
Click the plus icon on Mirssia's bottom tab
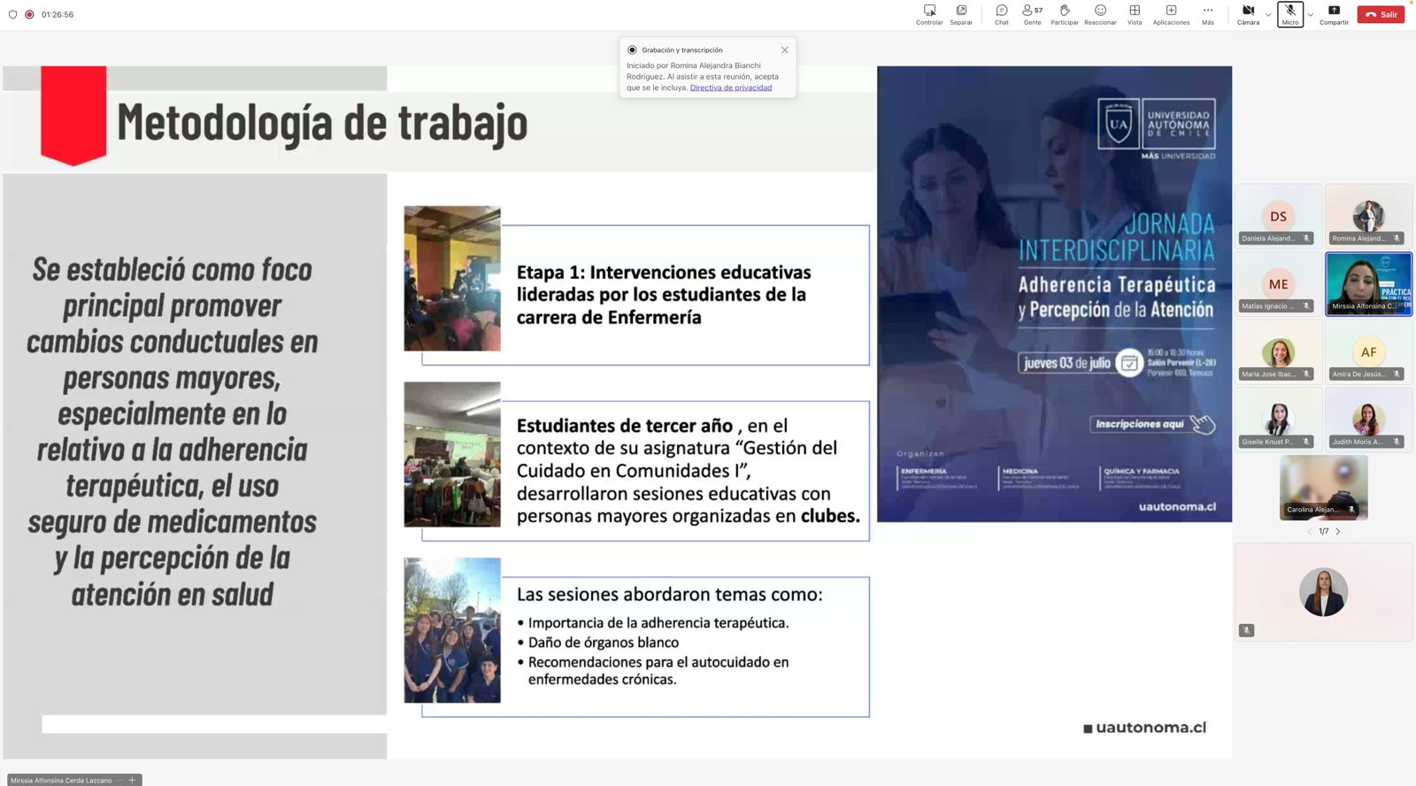132,780
